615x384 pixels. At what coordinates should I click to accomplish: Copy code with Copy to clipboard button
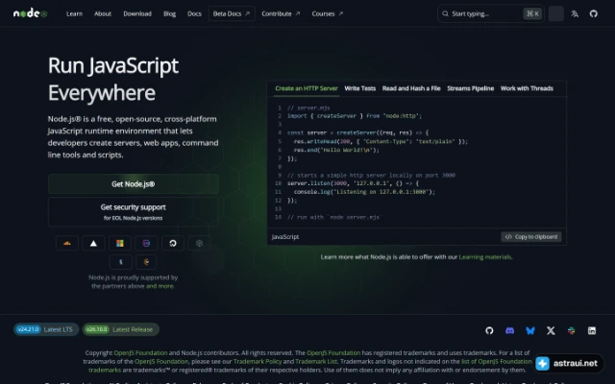[x=531, y=237]
